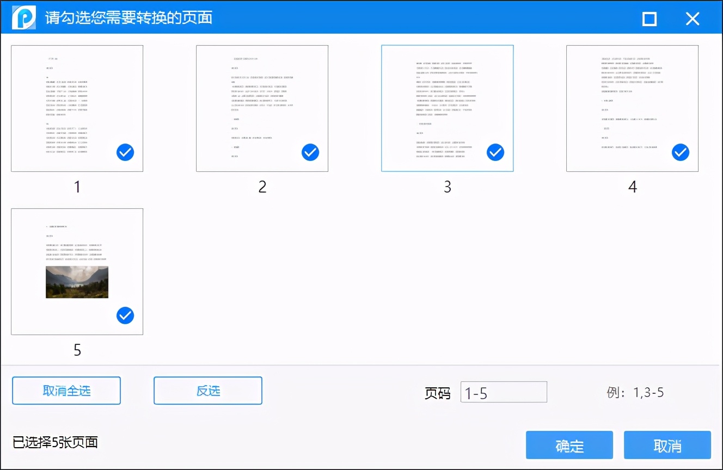Click 反选 to invert page selection

207,391
